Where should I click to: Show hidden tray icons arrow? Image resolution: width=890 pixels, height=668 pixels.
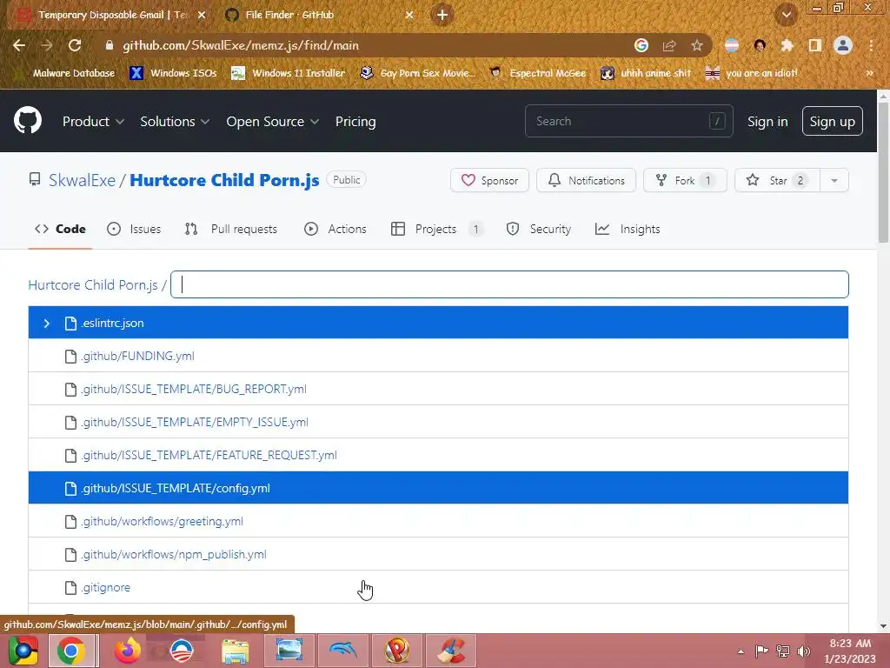[x=741, y=651]
